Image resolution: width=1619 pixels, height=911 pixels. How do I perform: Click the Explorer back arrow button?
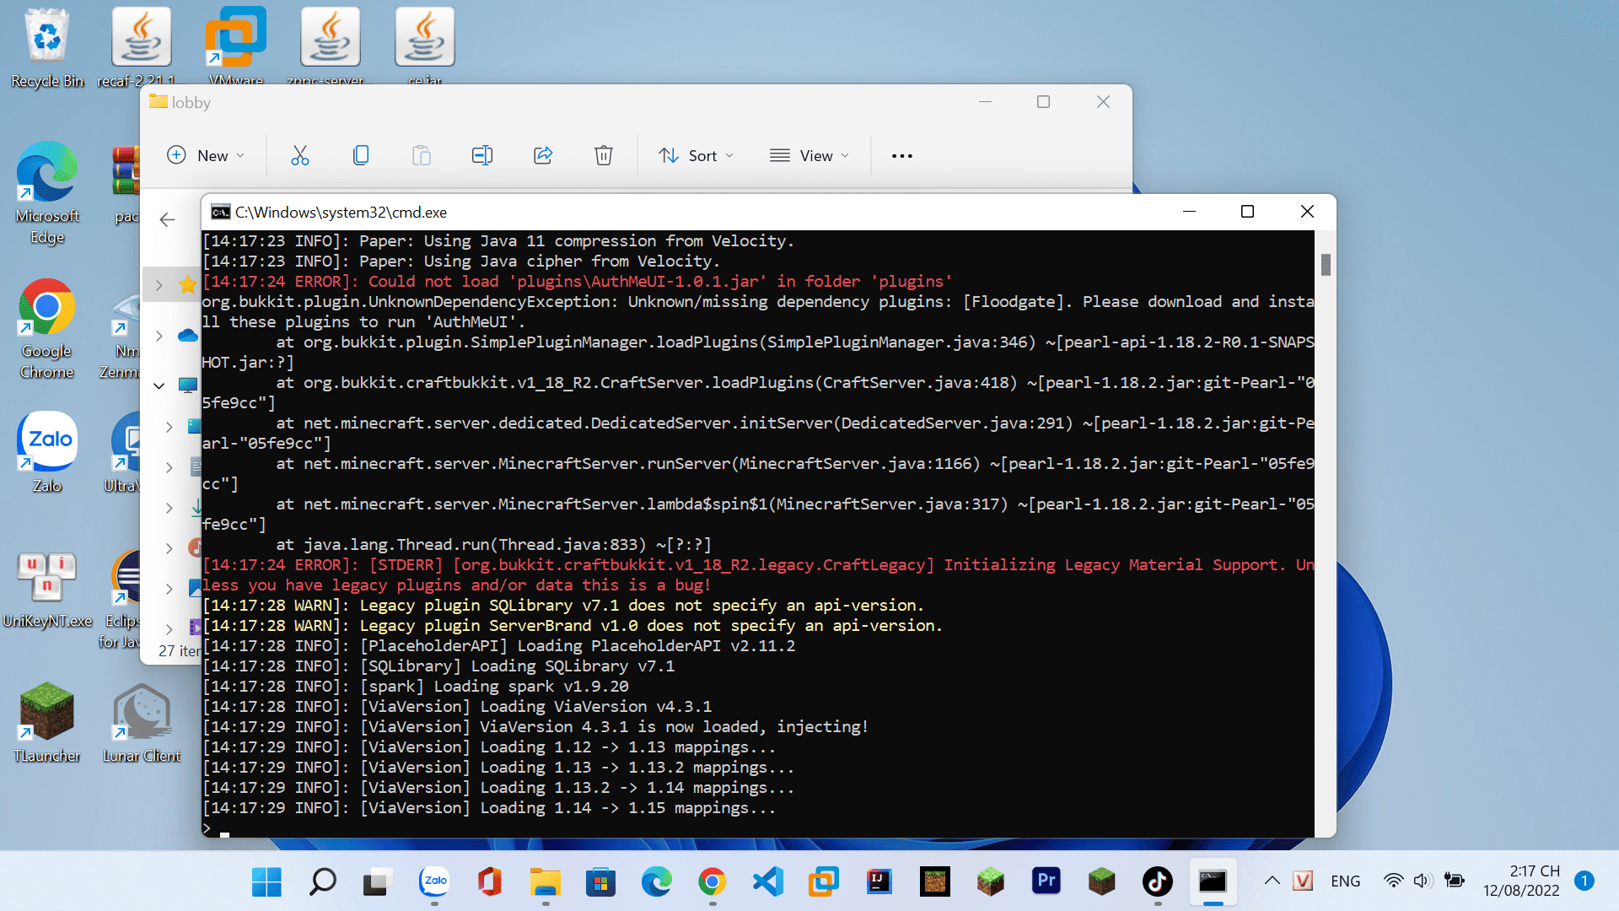[x=167, y=220]
